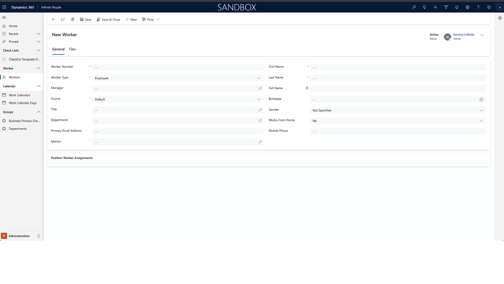Open the Title lookup search icon
Image resolution: width=504 pixels, height=284 pixels.
pos(260,110)
